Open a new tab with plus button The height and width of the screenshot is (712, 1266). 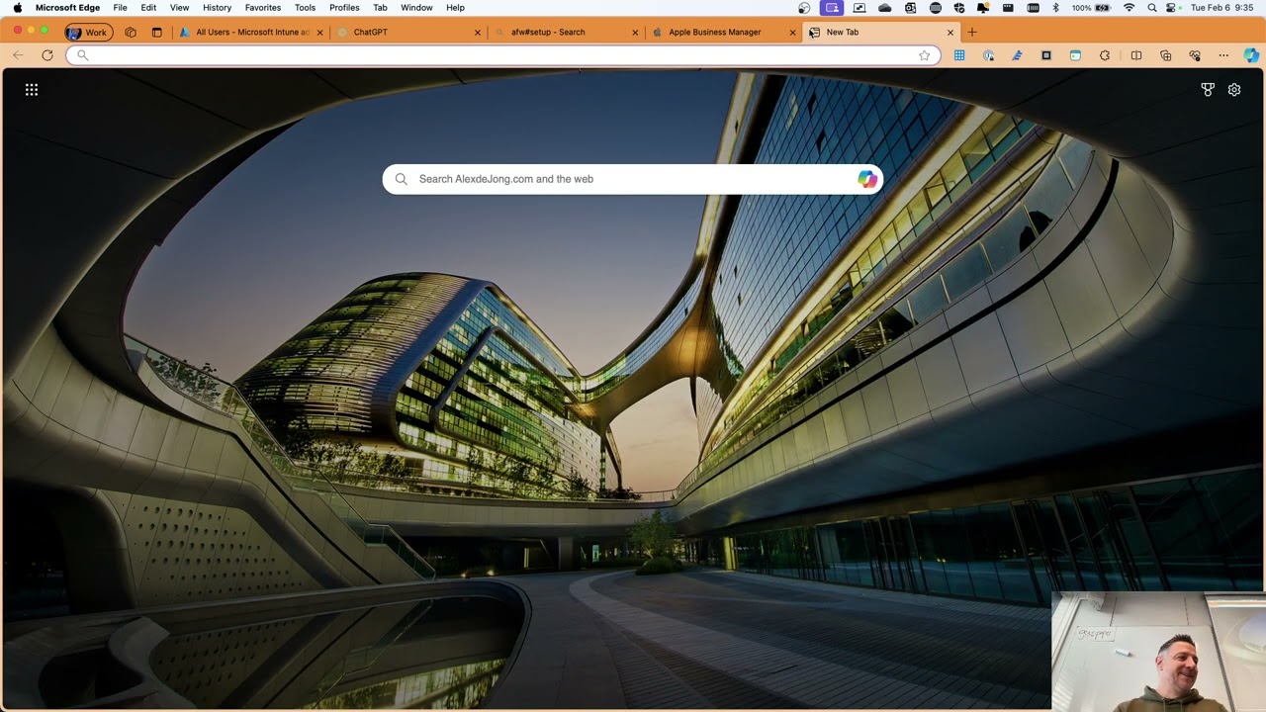[972, 32]
